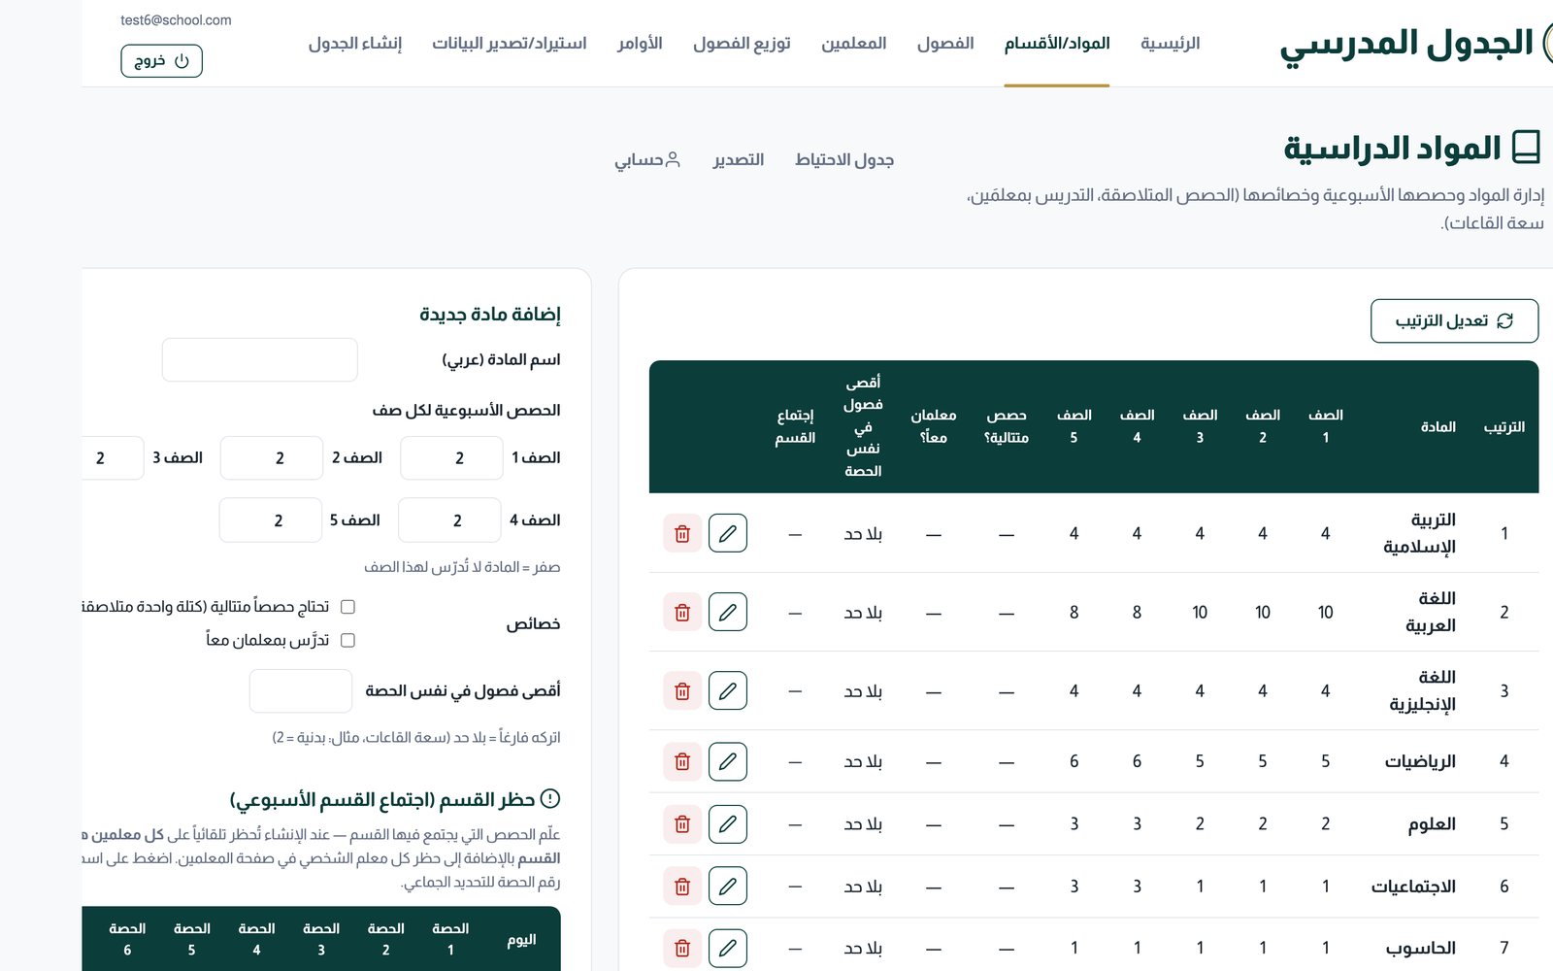Delete the اللغة الإنجليزية subject row
This screenshot has width=1553, height=971.
(682, 690)
